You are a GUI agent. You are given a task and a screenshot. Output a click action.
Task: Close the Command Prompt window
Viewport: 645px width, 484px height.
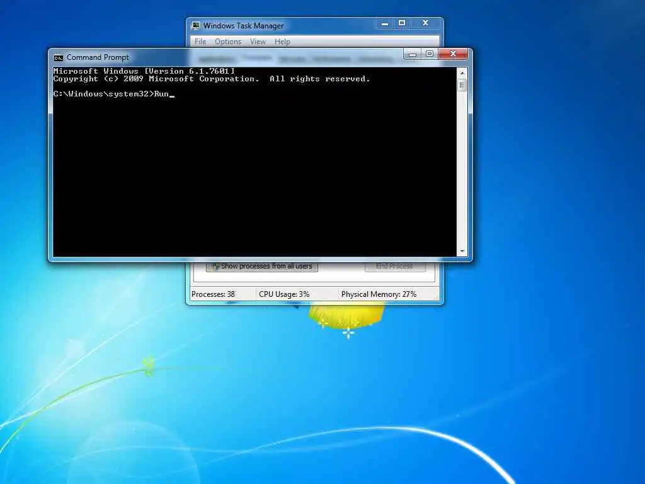point(453,54)
